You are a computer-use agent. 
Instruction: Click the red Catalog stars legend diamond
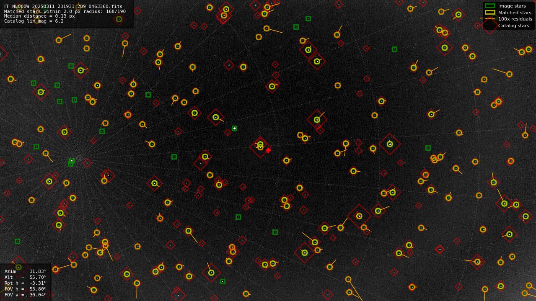(490, 26)
